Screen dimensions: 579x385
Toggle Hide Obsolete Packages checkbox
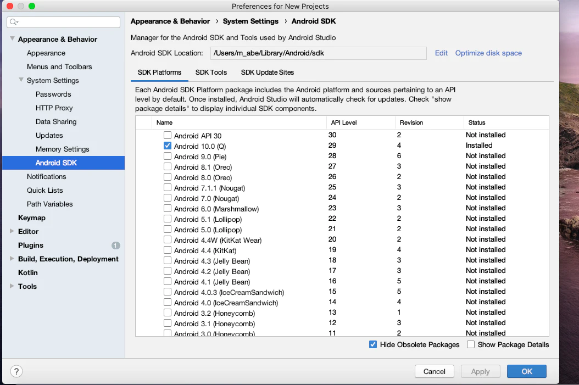tap(373, 344)
